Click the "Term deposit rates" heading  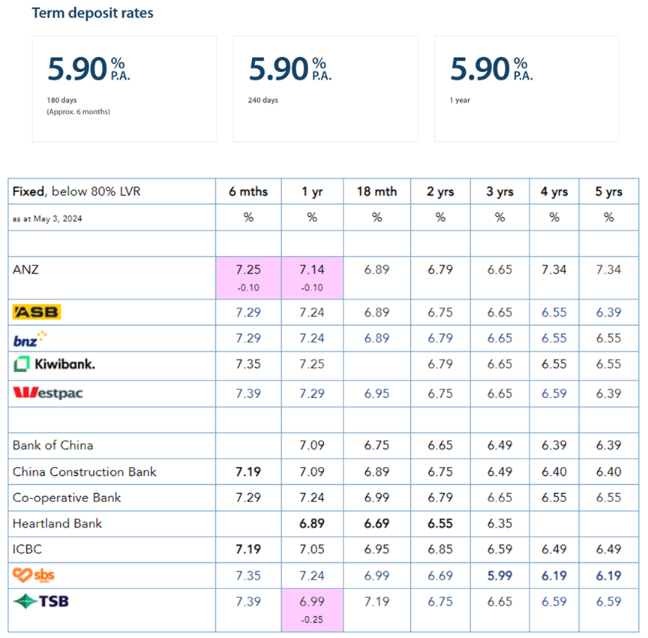click(x=92, y=13)
